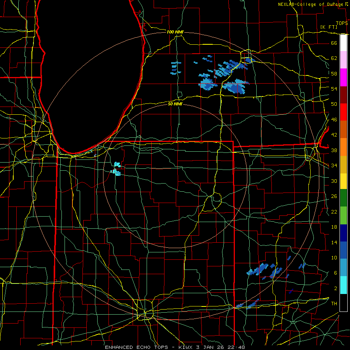The image size is (350, 350).
Task: Click the white swatch atop the legend
Action: (x=343, y=43)
